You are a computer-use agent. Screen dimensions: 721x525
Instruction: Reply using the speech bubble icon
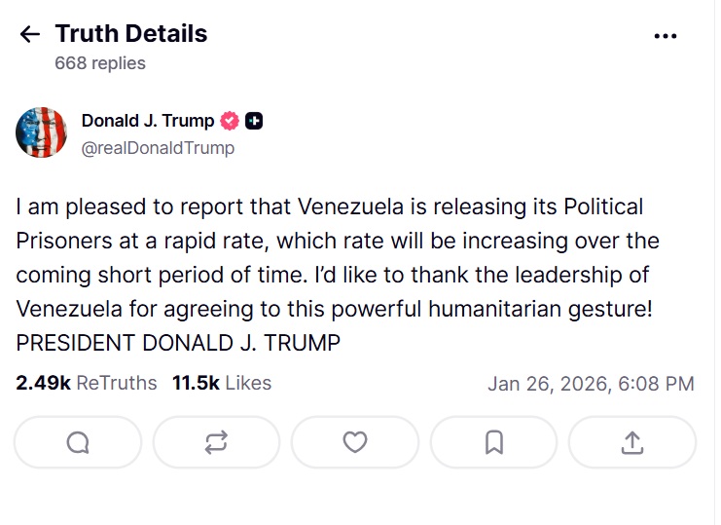click(78, 442)
